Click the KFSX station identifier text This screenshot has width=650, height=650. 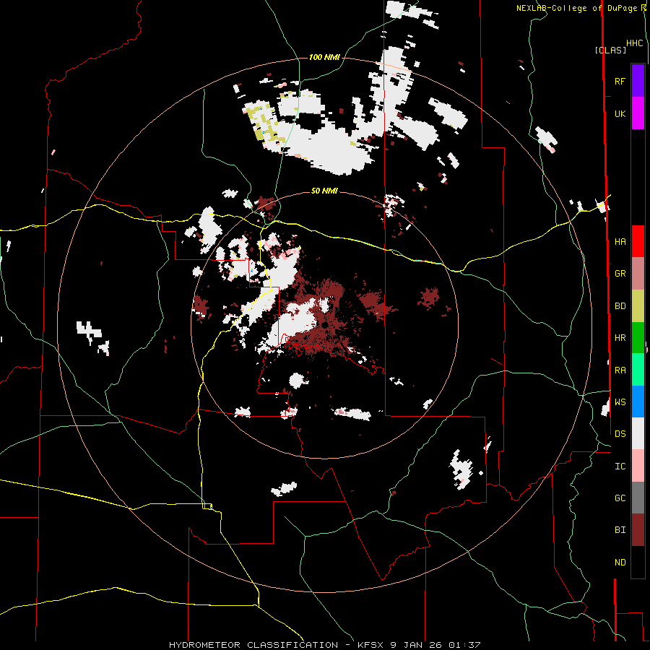[x=372, y=645]
